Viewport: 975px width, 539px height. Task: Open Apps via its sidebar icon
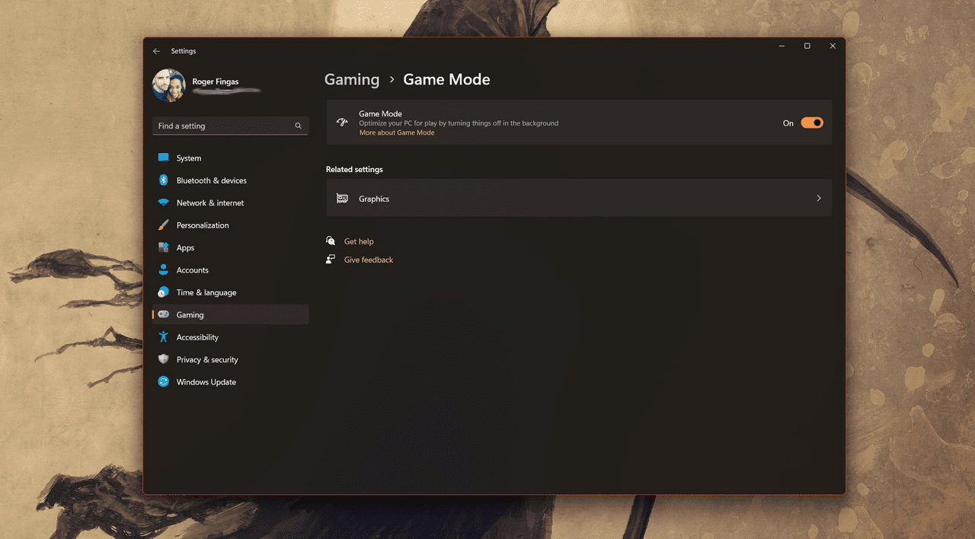(x=163, y=247)
